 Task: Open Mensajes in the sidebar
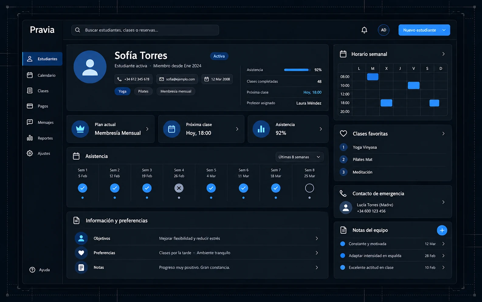[42, 122]
